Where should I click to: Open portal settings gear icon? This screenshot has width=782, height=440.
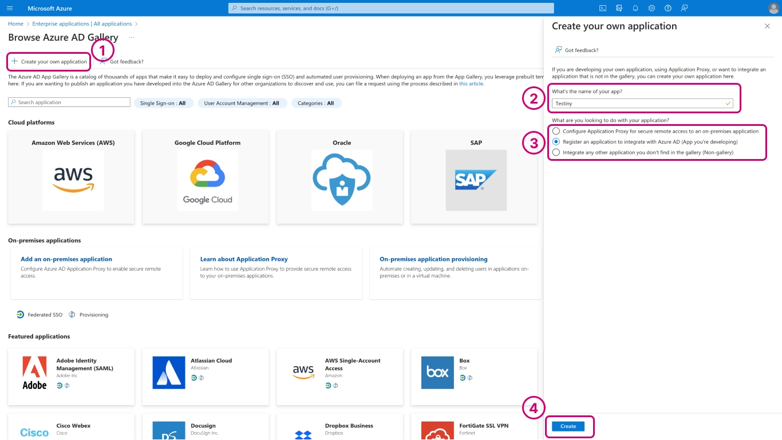point(651,9)
